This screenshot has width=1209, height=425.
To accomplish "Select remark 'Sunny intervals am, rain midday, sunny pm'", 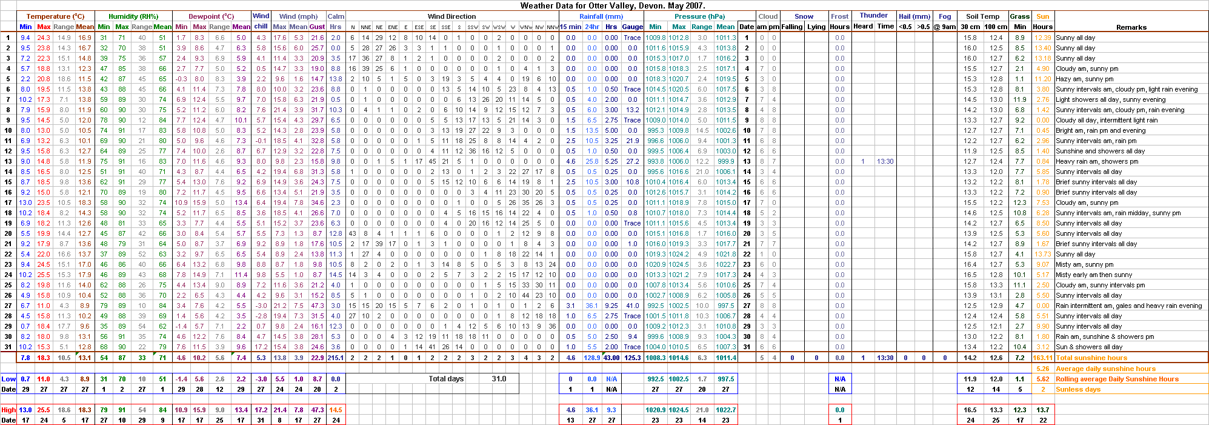I will (x=1118, y=213).
